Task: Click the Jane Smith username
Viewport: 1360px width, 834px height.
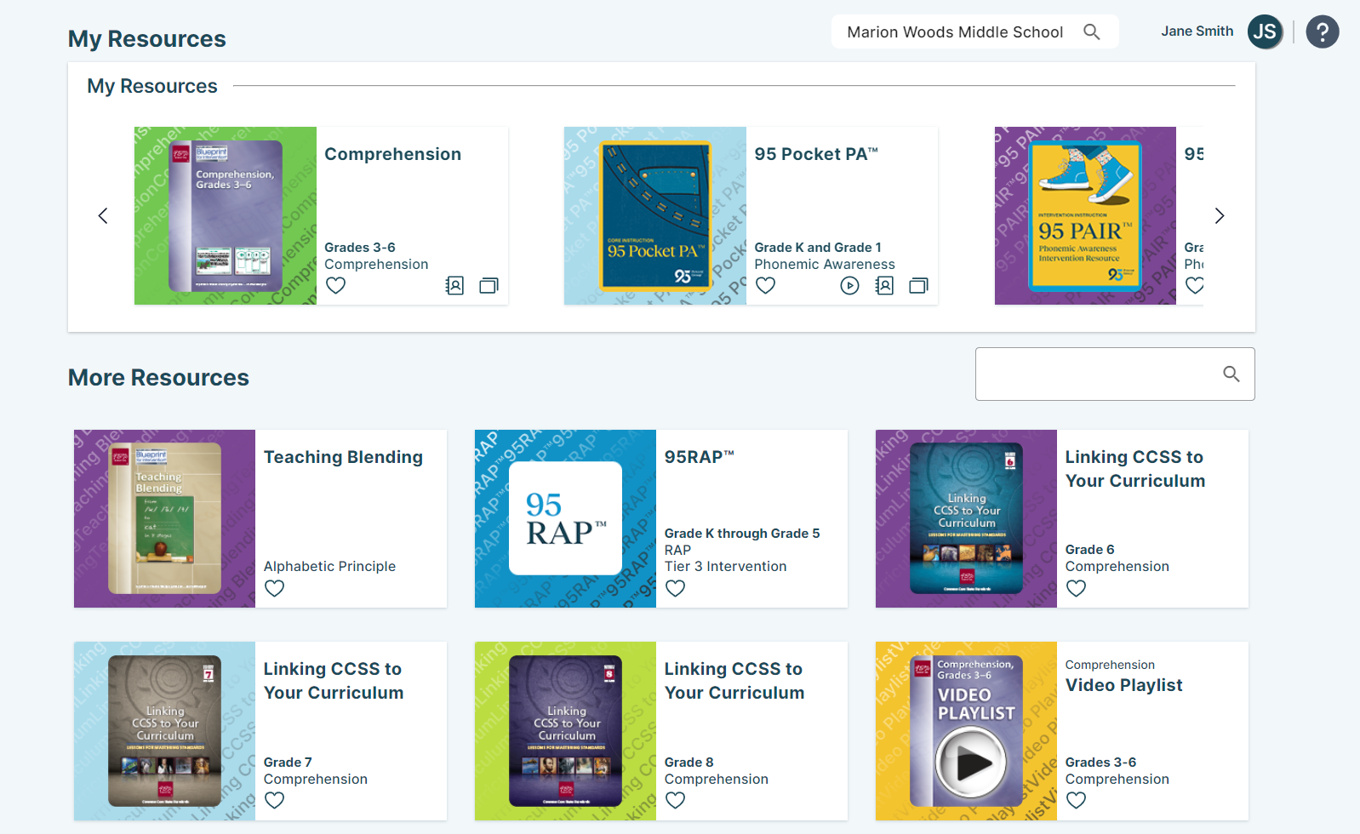Action: 1197,31
